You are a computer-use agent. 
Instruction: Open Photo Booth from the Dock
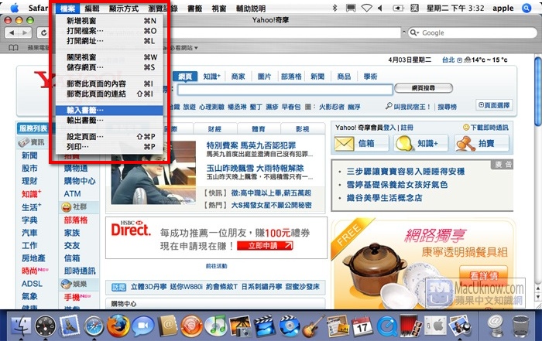(410, 326)
